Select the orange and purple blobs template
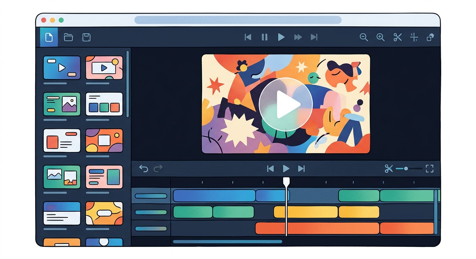 coord(104,141)
